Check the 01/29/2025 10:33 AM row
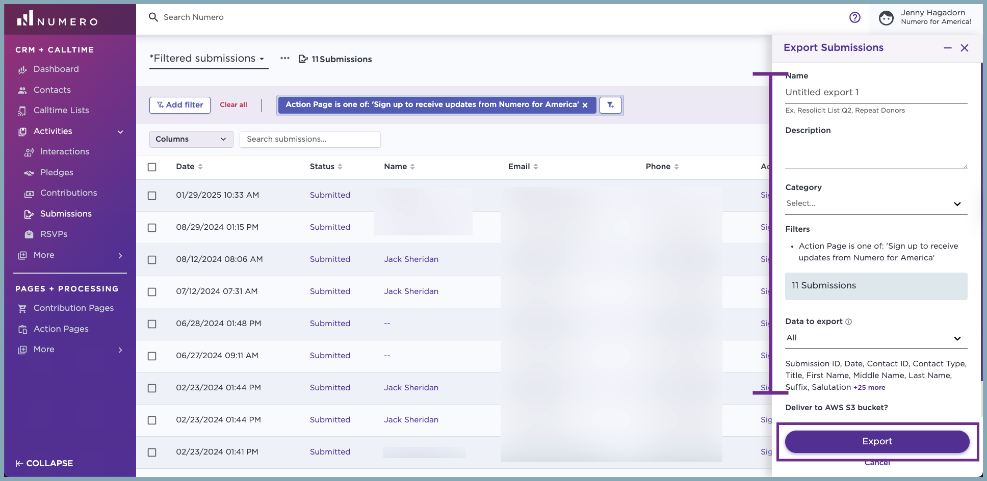 coord(152,196)
